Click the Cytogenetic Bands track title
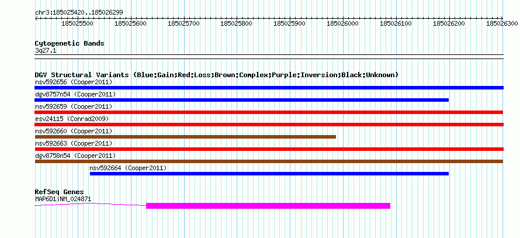The height and width of the screenshot is (238, 520). (70, 43)
